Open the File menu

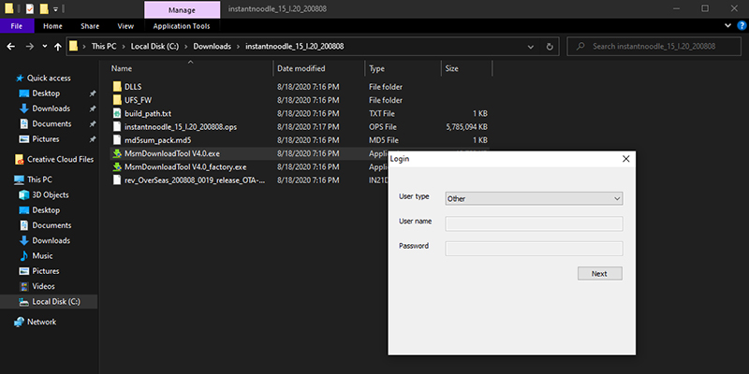17,26
